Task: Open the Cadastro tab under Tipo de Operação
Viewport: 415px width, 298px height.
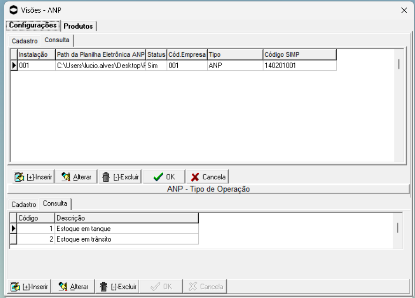Action: pos(23,205)
